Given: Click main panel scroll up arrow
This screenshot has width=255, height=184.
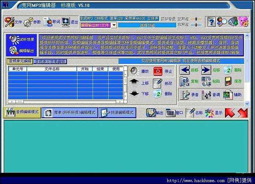Looking at the screenshot, I should coord(247,36).
